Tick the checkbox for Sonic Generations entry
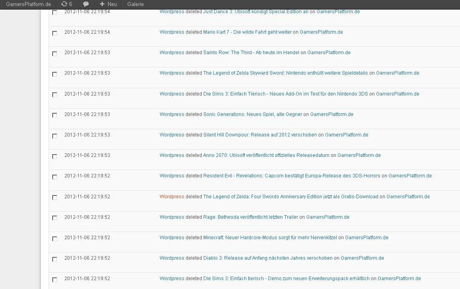This screenshot has height=289, width=460. (x=55, y=115)
